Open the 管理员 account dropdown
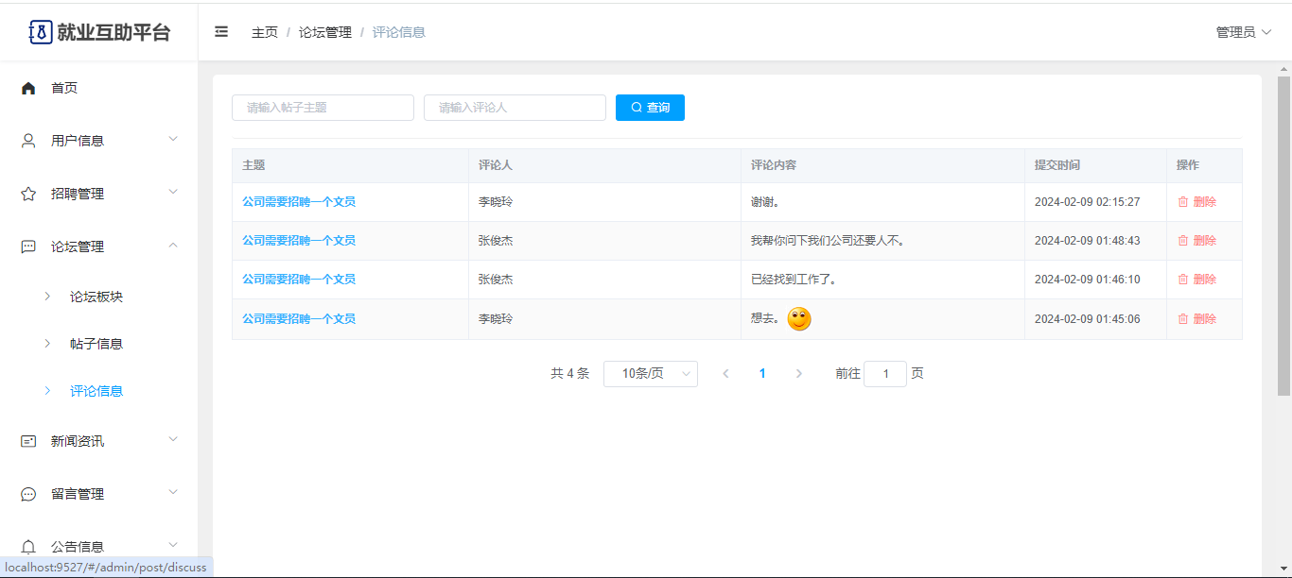 click(1243, 32)
